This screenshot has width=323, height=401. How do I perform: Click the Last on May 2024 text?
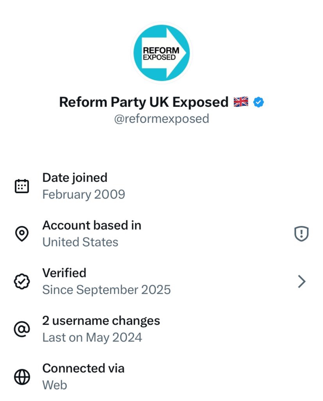pyautogui.click(x=92, y=337)
